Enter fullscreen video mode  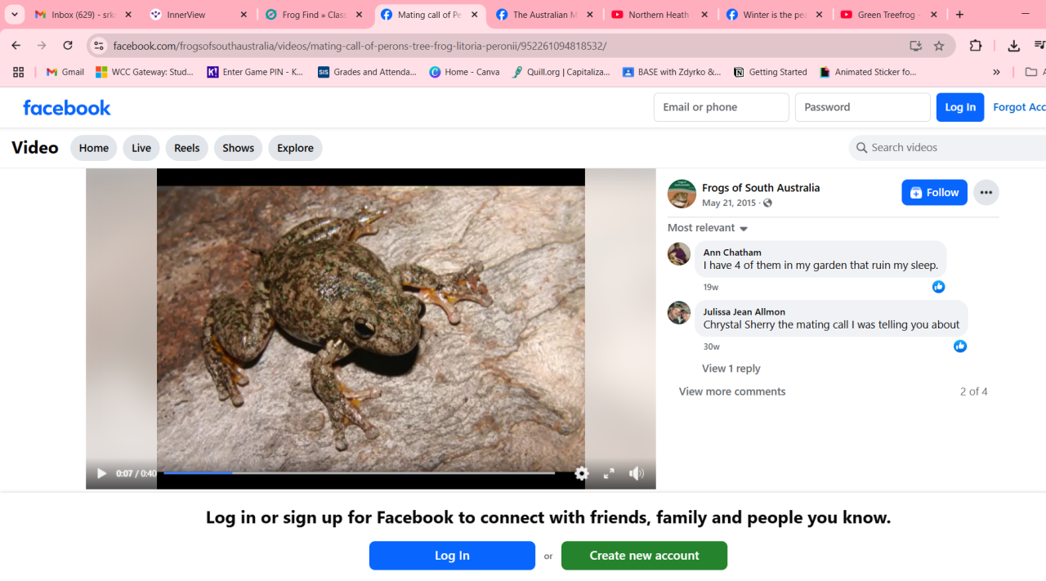pyautogui.click(x=609, y=473)
